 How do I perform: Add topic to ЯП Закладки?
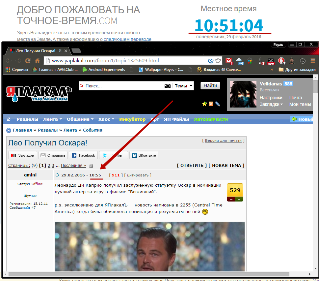point(23,155)
